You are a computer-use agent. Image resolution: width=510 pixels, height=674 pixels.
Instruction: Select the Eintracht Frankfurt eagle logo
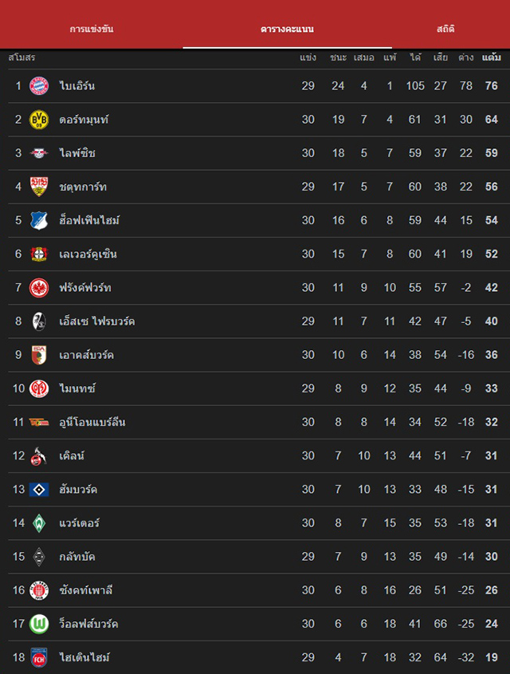pos(39,288)
